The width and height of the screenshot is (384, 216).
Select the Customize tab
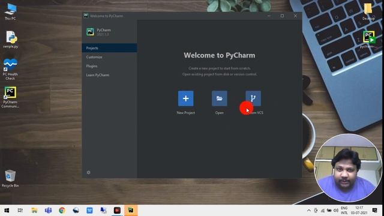click(109, 57)
